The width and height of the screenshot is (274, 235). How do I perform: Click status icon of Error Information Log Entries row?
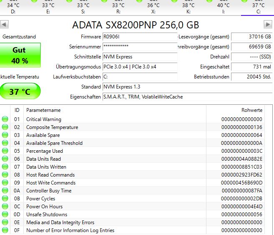tap(5, 230)
